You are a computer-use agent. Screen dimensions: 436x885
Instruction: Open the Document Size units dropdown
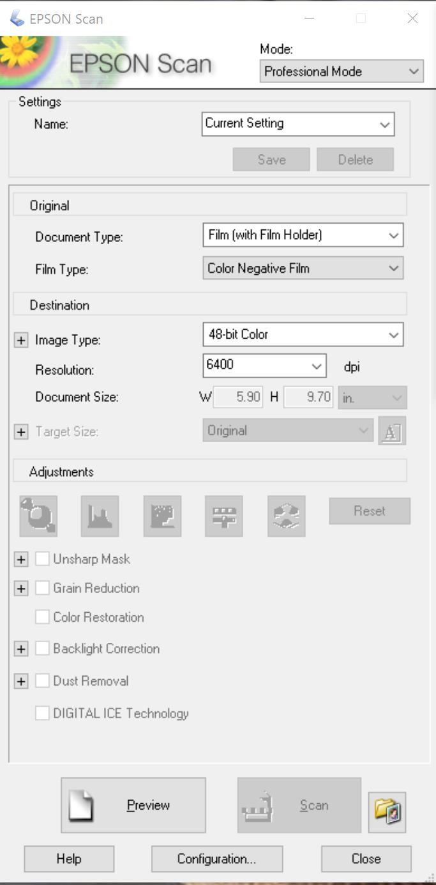(x=373, y=397)
